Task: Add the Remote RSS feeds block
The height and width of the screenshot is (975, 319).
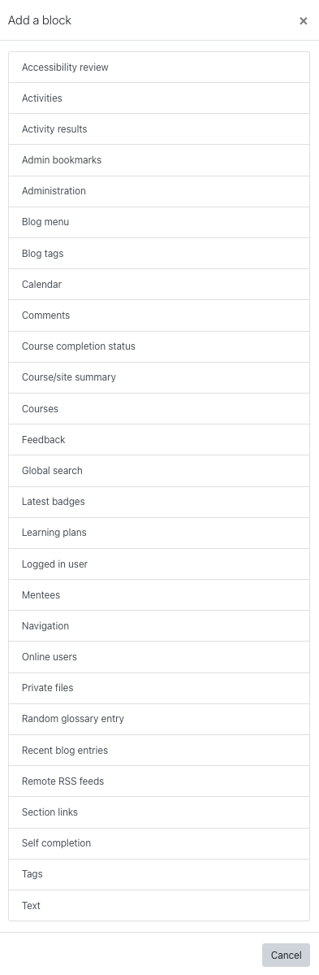Action: [x=159, y=781]
